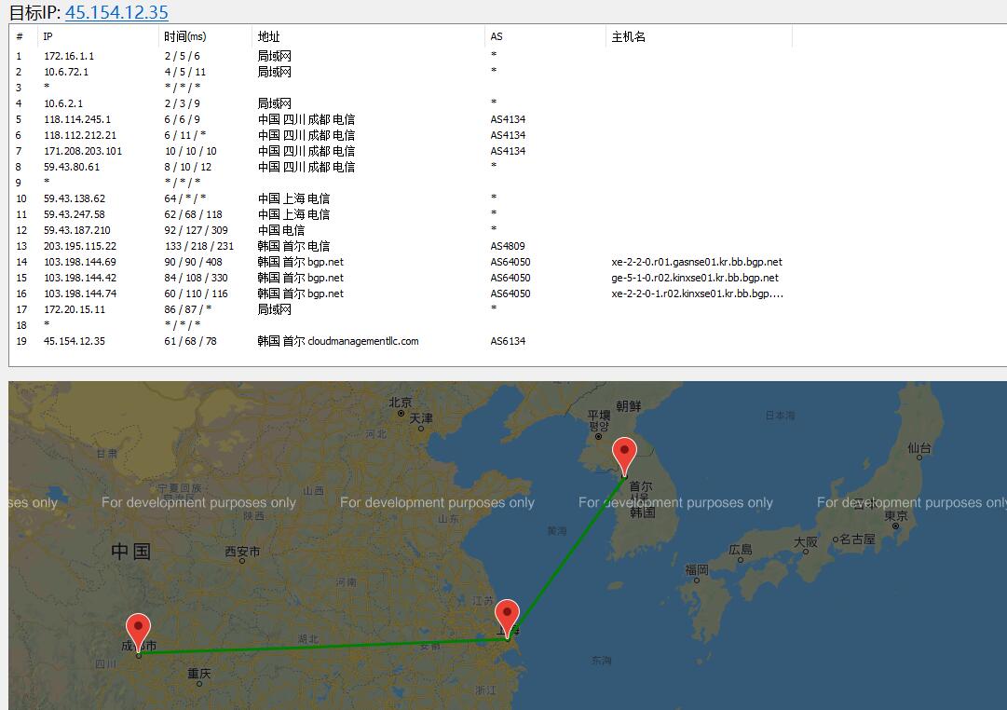
Task: Click the Seoul map marker pin
Action: coord(624,457)
